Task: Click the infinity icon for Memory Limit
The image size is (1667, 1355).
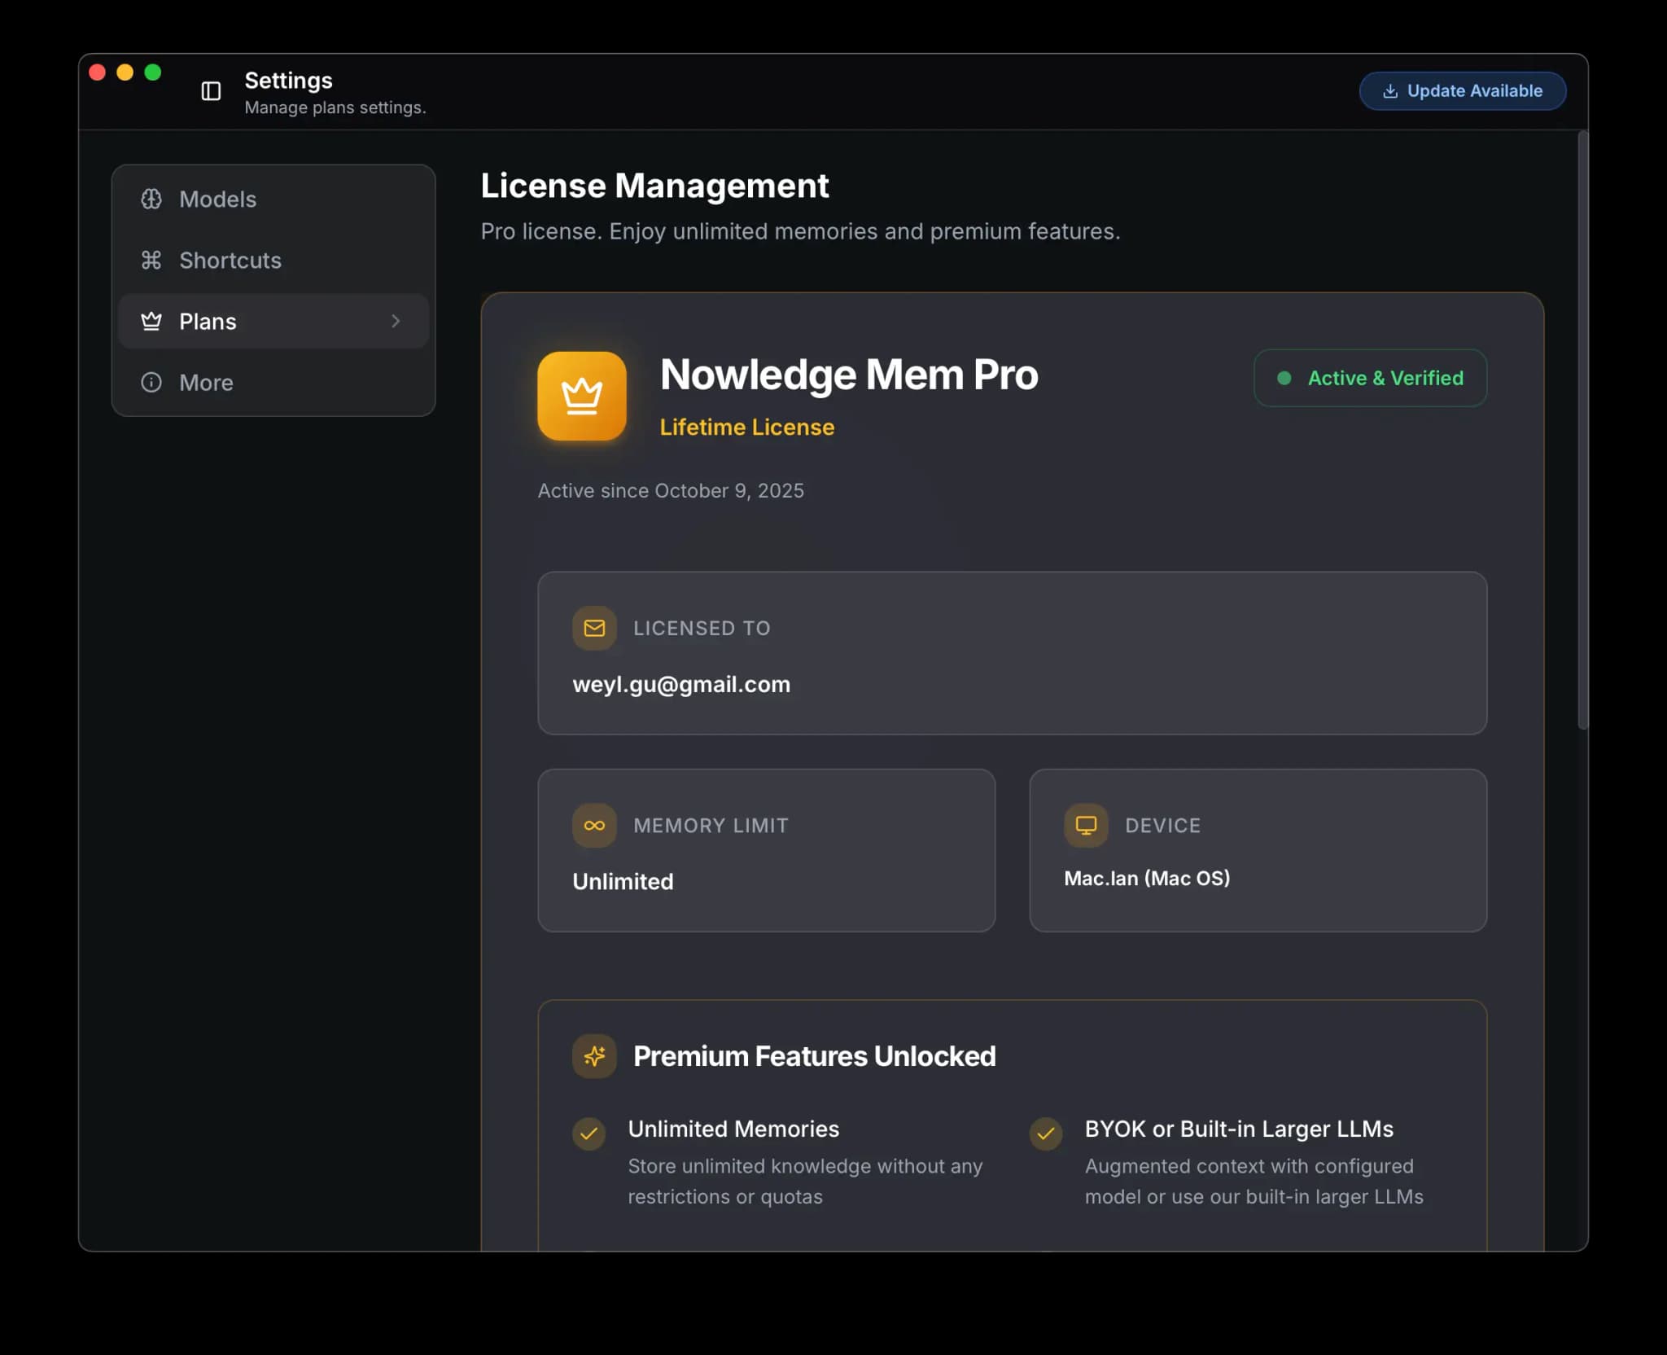Action: [x=594, y=826]
